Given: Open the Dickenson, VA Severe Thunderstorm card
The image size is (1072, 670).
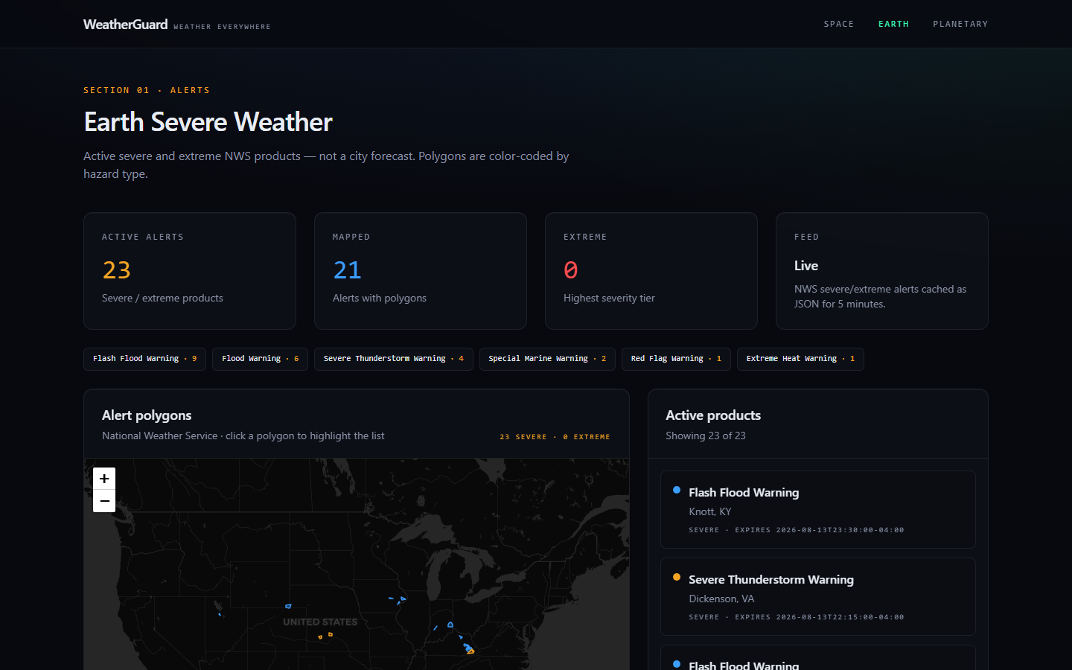Looking at the screenshot, I should pyautogui.click(x=817, y=596).
